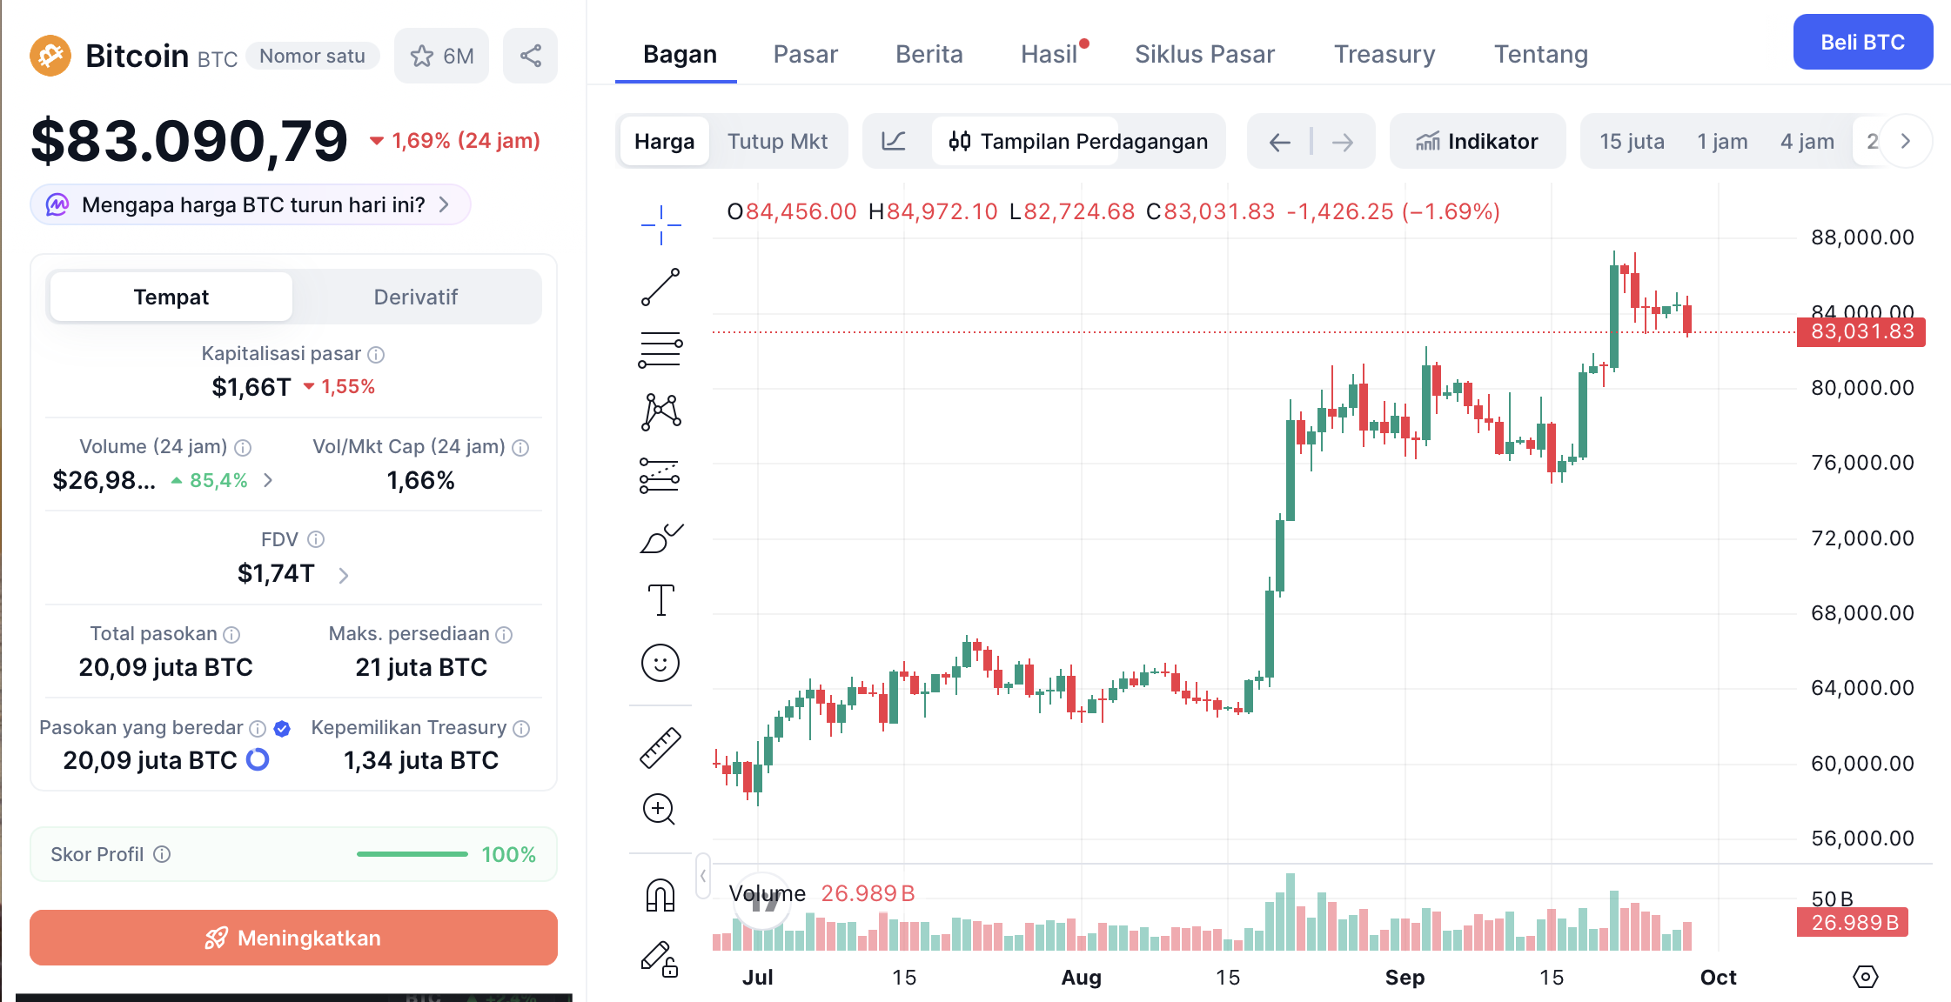Open the Siklus Pasar tab
1951x1002 pixels.
(1204, 54)
